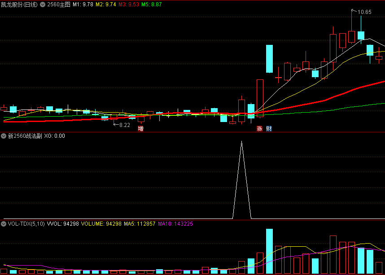This screenshot has width=385, height=275.
Task: Click the red 涨 marker icon
Action: pos(259,128)
